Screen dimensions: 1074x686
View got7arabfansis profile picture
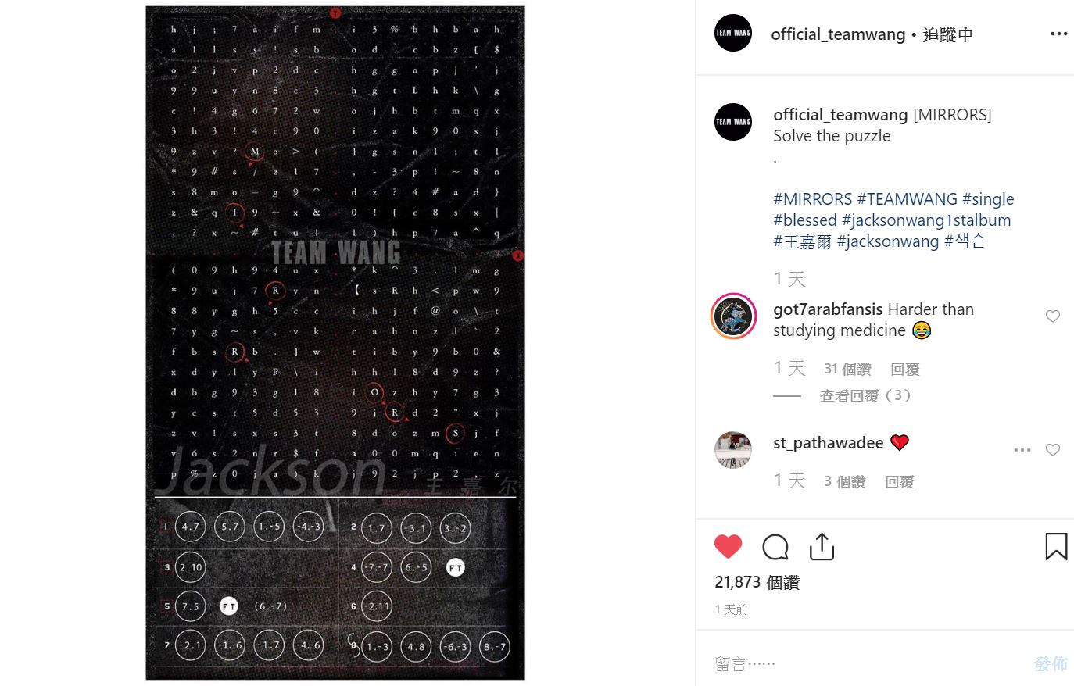733,316
